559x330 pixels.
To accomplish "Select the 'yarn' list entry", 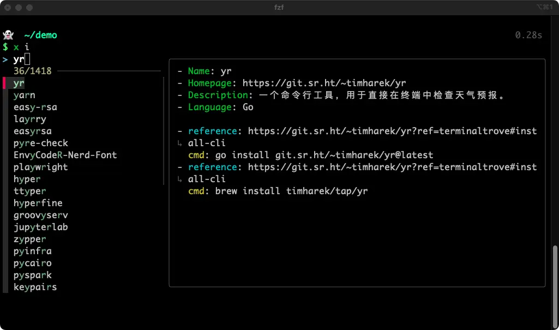I will point(24,95).
